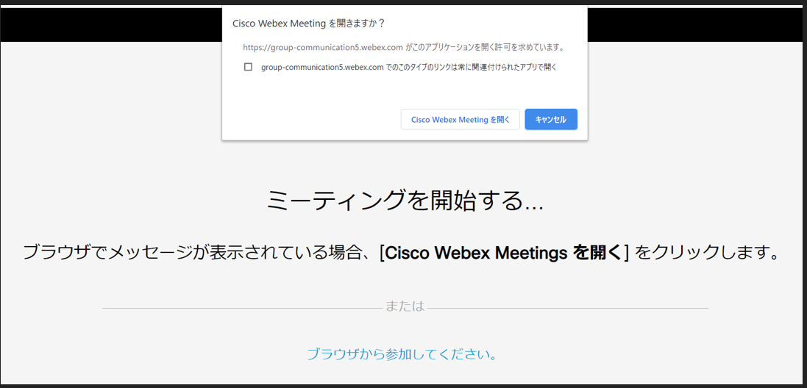
Task: Dismiss the dialog with キャンセル button
Action: point(551,119)
